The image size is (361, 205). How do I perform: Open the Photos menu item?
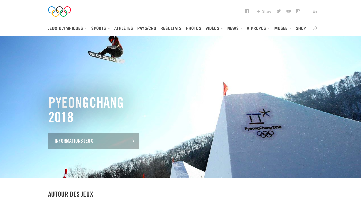(x=193, y=28)
